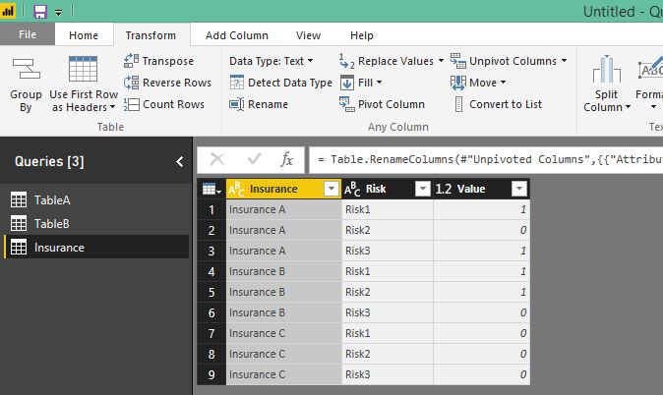Open the Help tab
The width and height of the screenshot is (663, 395).
(362, 35)
